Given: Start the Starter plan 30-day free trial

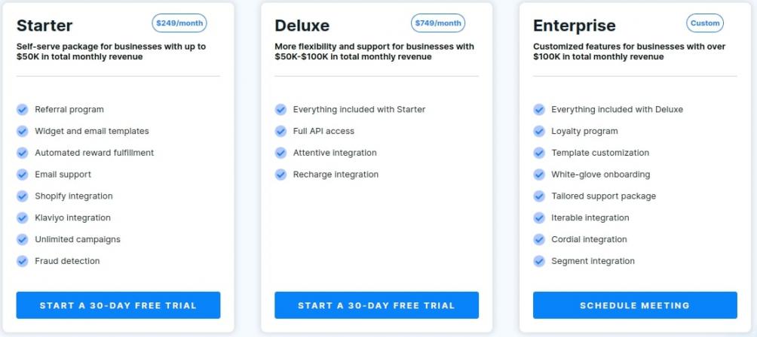Looking at the screenshot, I should click(x=118, y=305).
